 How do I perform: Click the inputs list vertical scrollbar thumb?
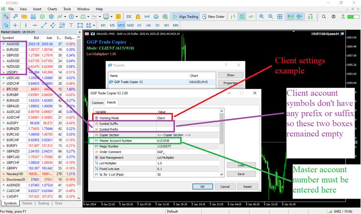pos(221,129)
